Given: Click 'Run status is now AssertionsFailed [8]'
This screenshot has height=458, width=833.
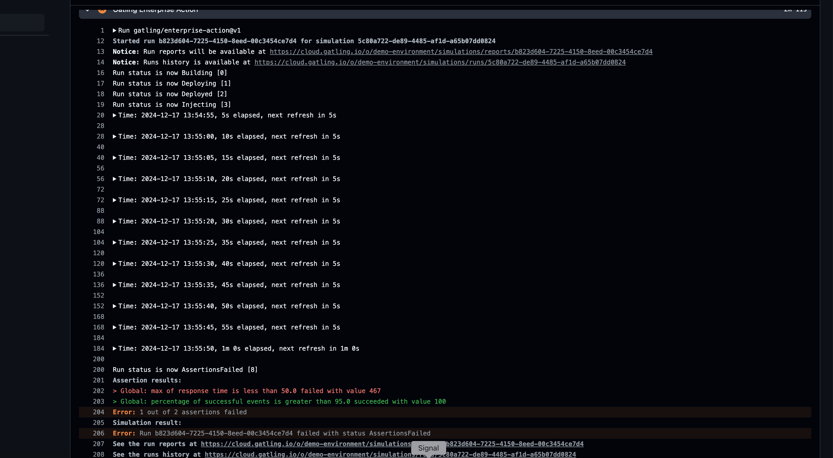Looking at the screenshot, I should click(x=185, y=370).
